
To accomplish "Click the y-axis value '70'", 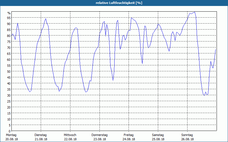I will (x=9, y=48).
